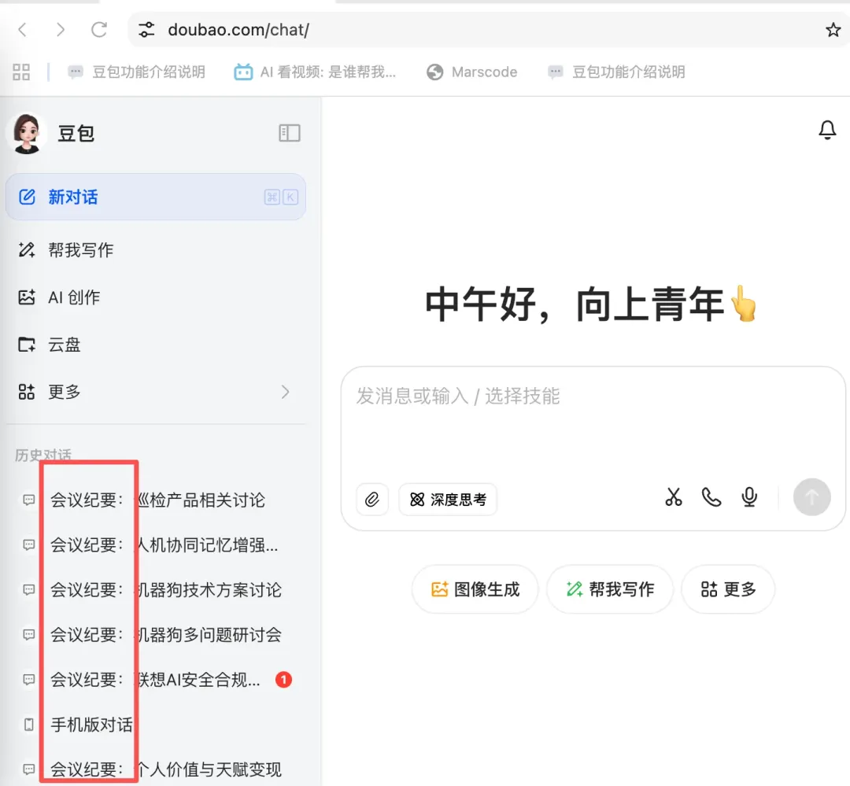The height and width of the screenshot is (786, 850).
Task: Click the attachment paperclip icon
Action: tap(371, 499)
